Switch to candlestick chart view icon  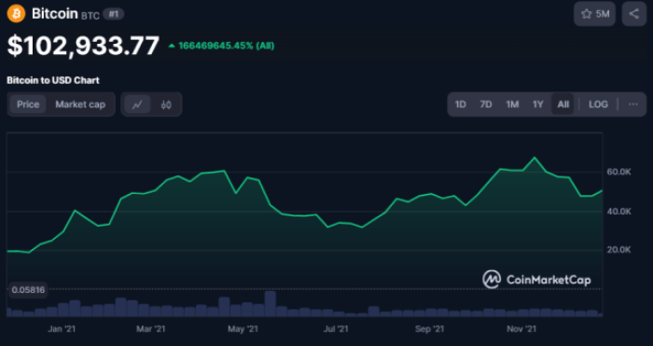166,104
